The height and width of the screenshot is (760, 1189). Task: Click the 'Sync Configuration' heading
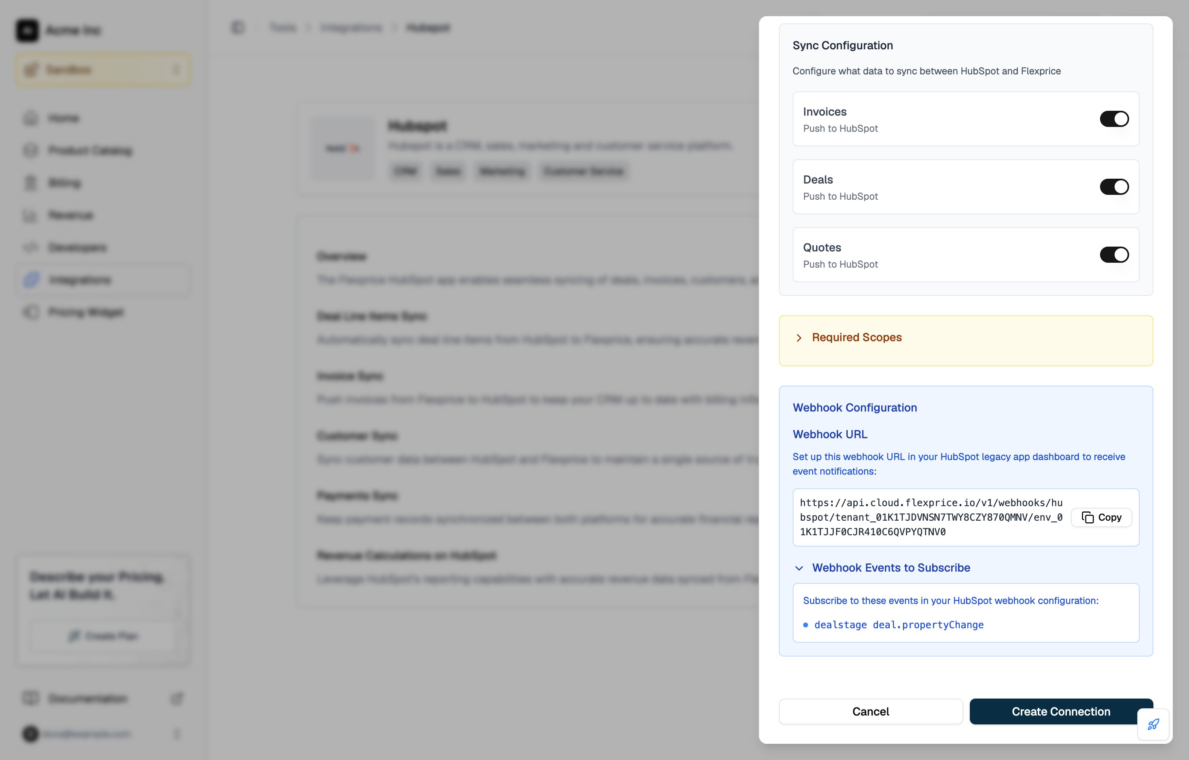[x=842, y=45]
